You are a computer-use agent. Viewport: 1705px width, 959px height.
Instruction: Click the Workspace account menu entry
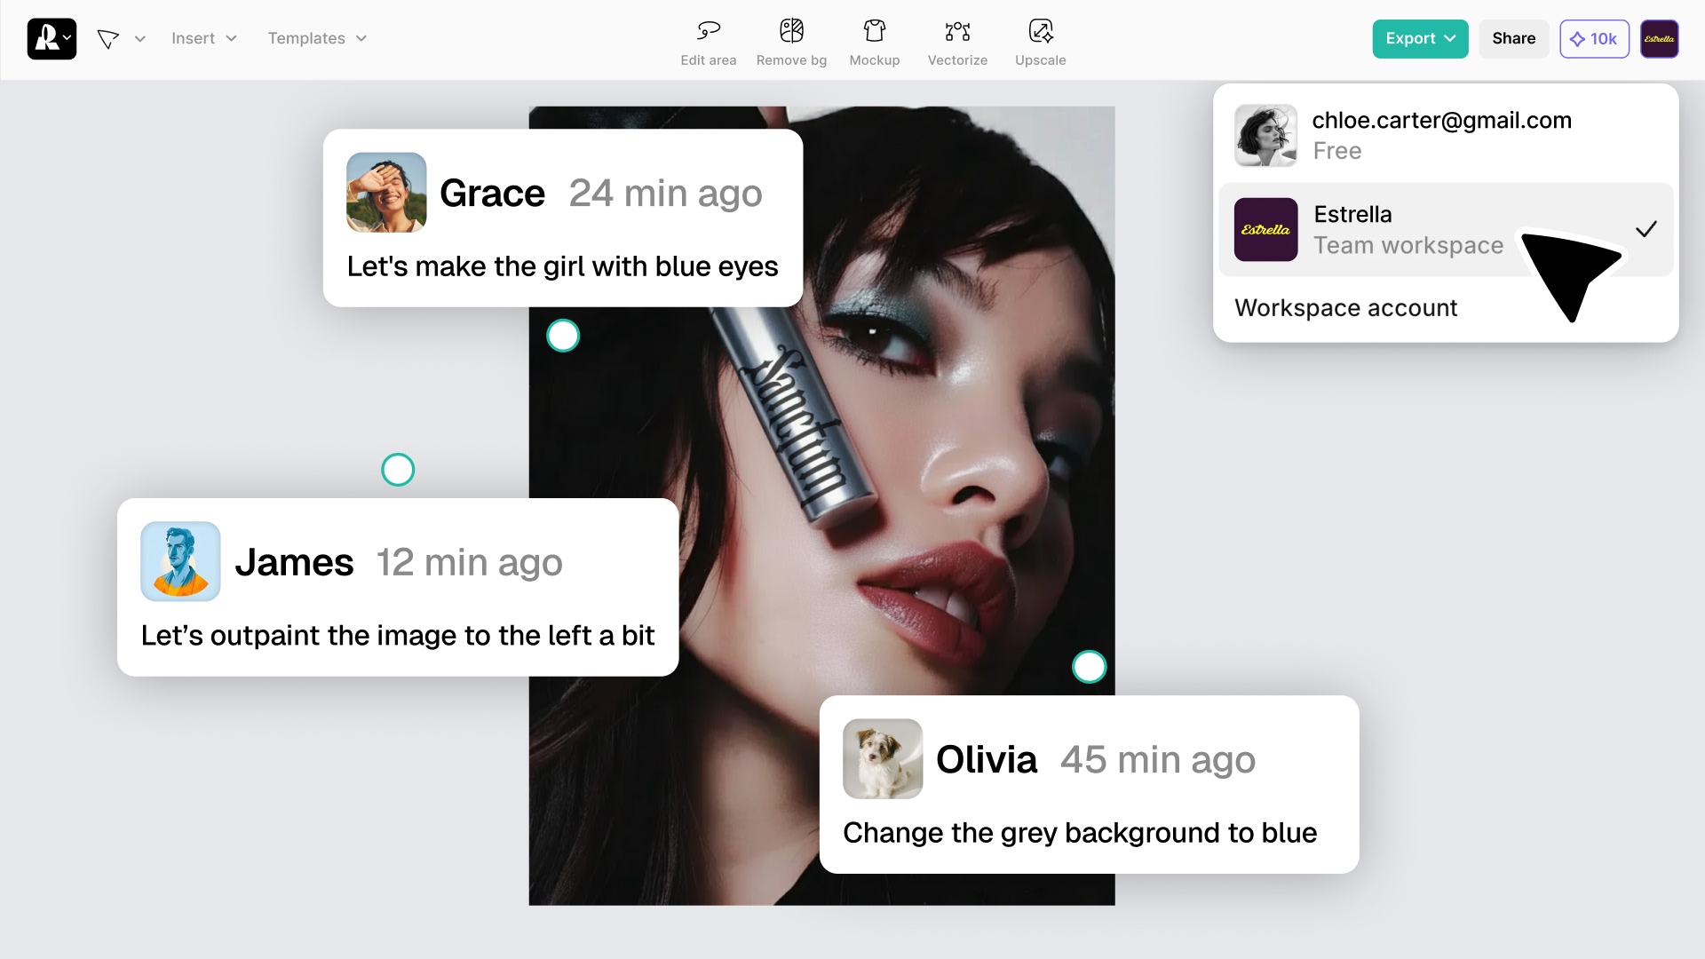[1345, 308]
